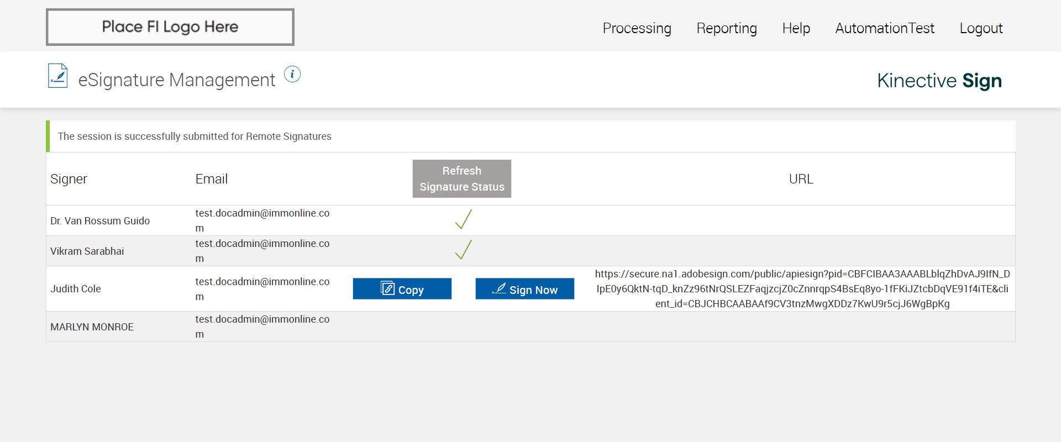This screenshot has height=442, width=1061.
Task: Click the Adobe Sign URL text
Action: click(802, 288)
